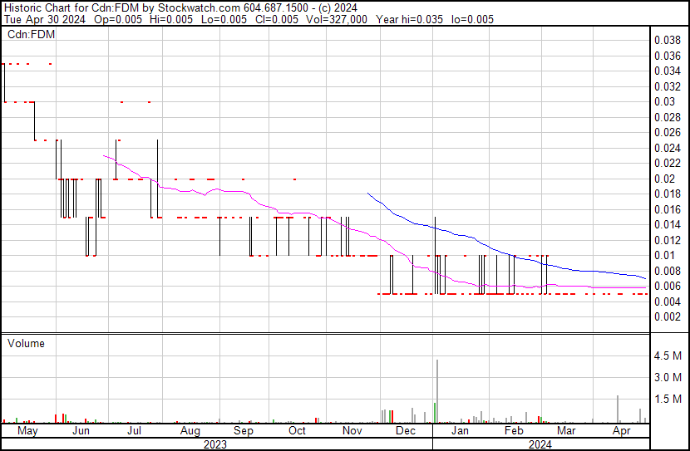Click the 'Cdn:FDM' symbol label in the chart
The height and width of the screenshot is (451, 690).
pyautogui.click(x=32, y=34)
